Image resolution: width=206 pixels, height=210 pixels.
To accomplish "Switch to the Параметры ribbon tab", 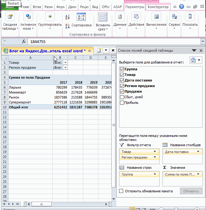I will click(135, 7).
